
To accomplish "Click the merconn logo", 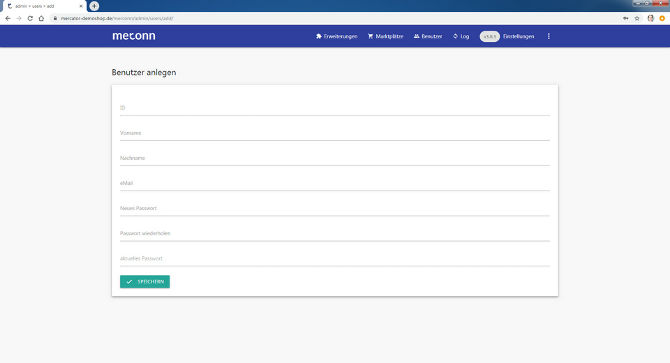I will pyautogui.click(x=134, y=36).
